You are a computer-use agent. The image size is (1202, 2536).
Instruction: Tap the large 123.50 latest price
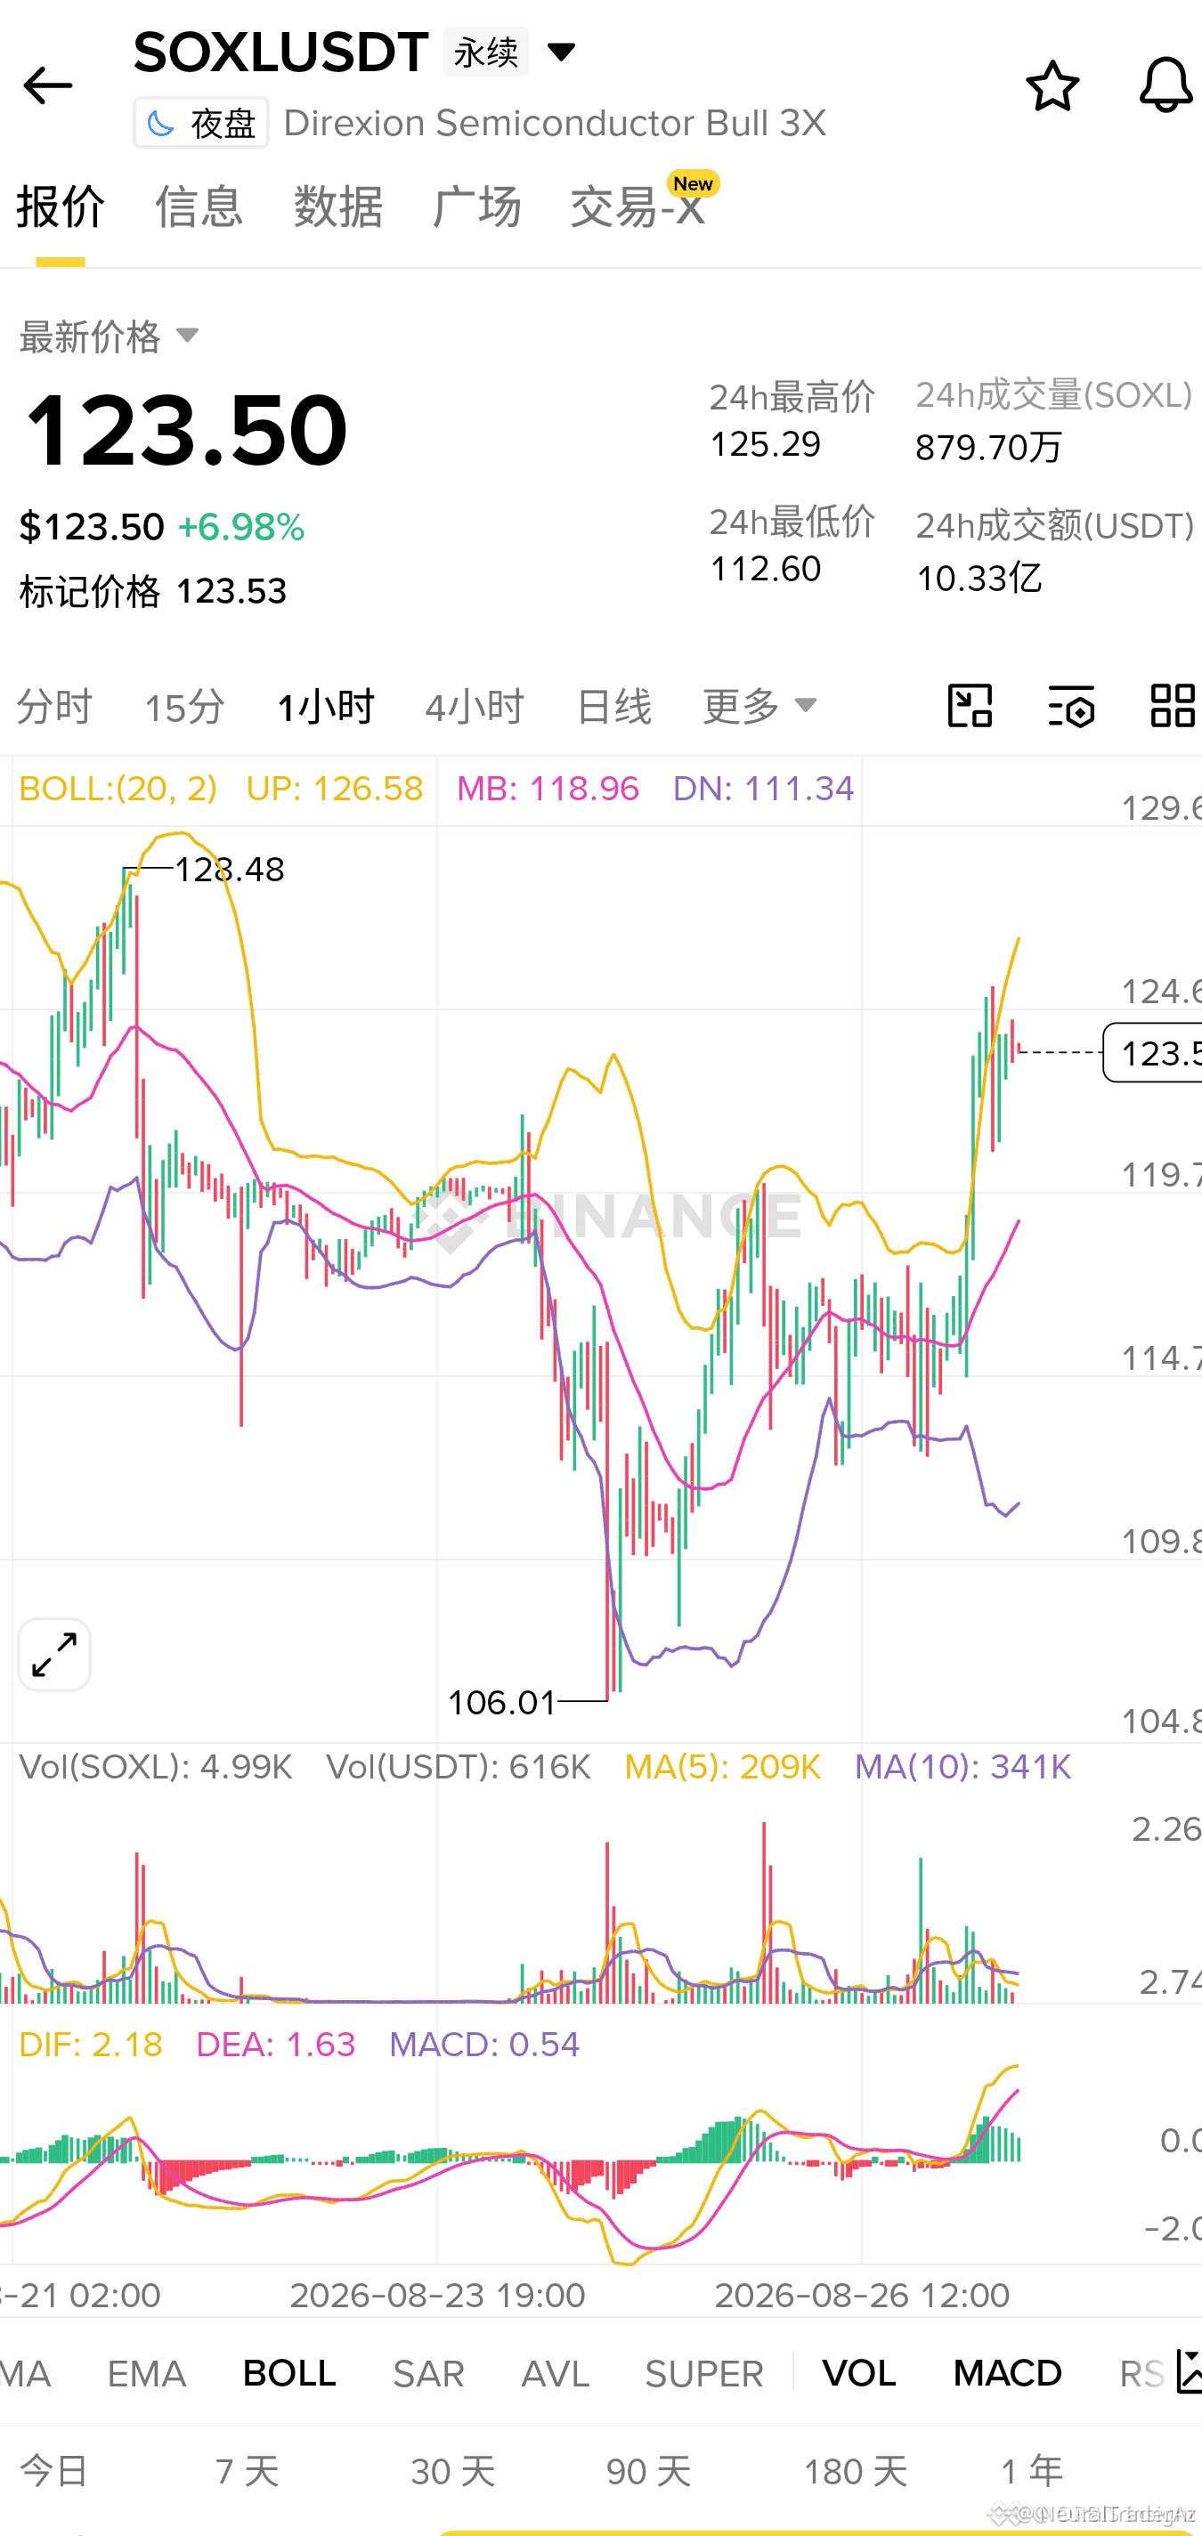point(185,429)
